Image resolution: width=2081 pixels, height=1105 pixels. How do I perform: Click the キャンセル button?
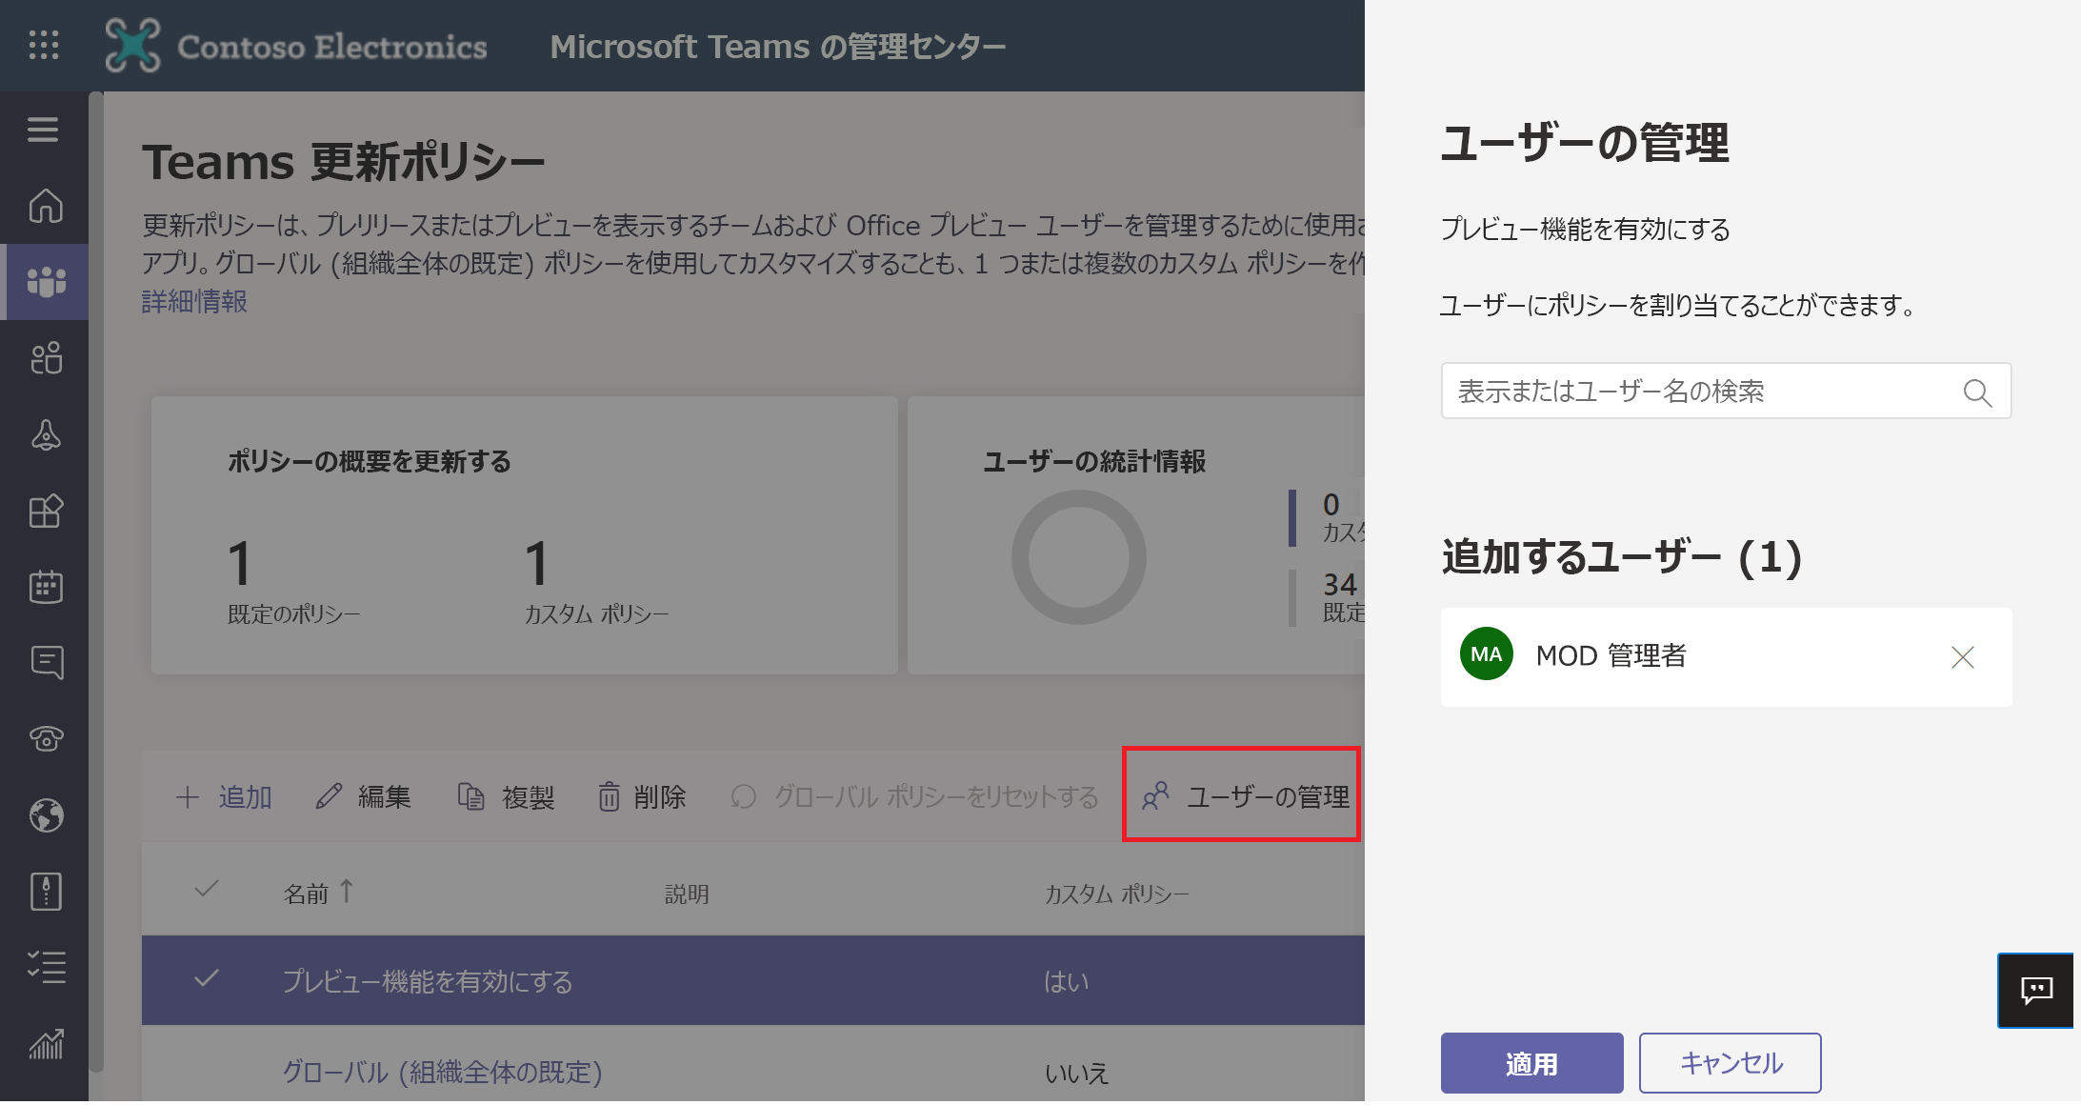point(1731,1063)
